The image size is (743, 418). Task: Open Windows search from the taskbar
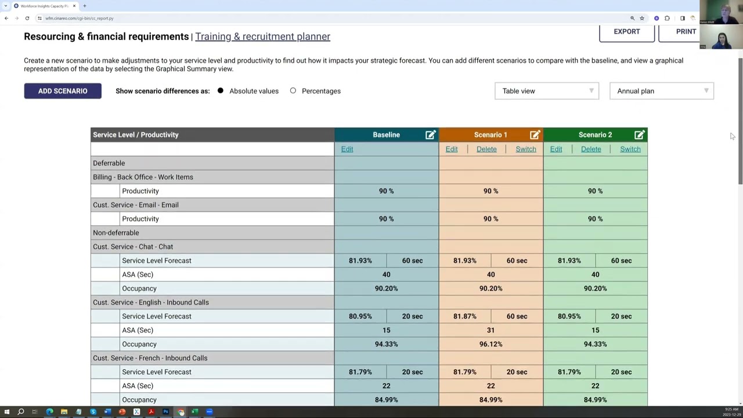coord(21,412)
